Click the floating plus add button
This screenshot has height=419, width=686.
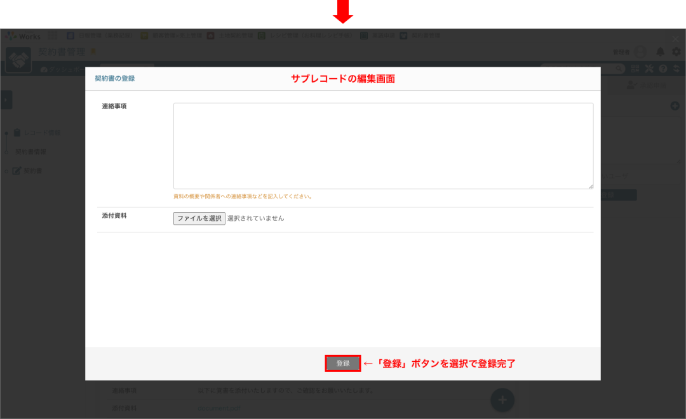(502, 400)
